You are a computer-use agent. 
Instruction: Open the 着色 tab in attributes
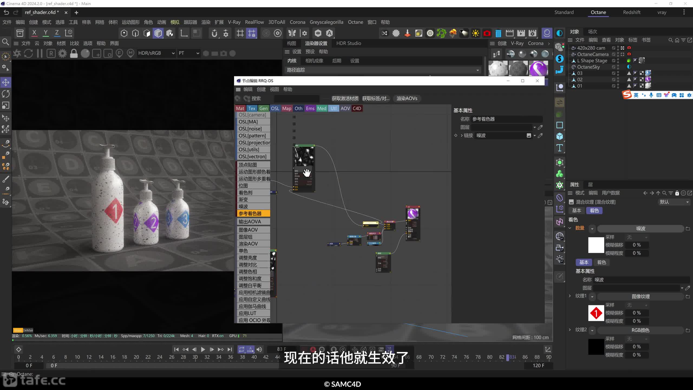pos(594,210)
